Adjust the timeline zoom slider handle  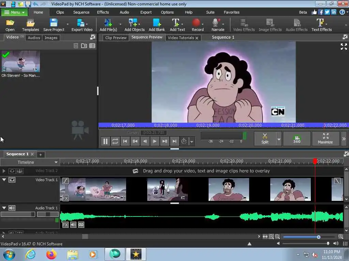(319, 237)
